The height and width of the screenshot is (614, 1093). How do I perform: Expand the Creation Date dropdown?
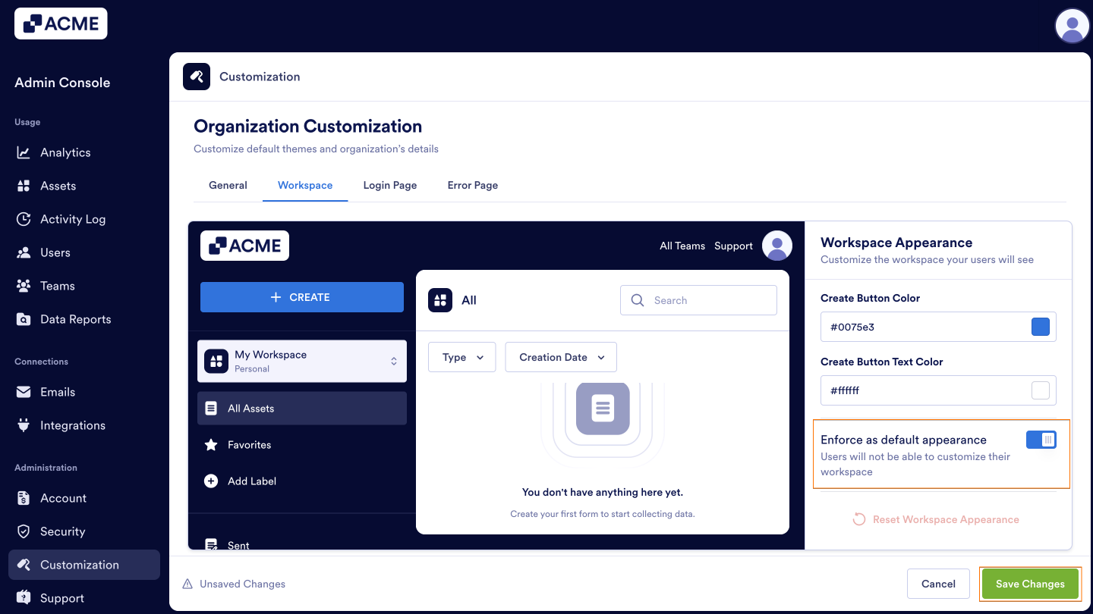[x=561, y=356]
